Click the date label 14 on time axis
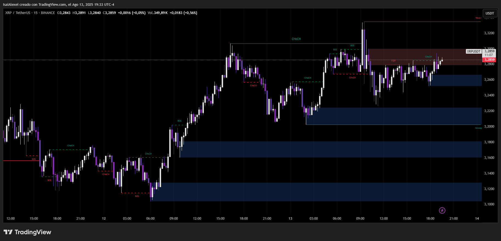This screenshot has height=241, width=501. 477,219
